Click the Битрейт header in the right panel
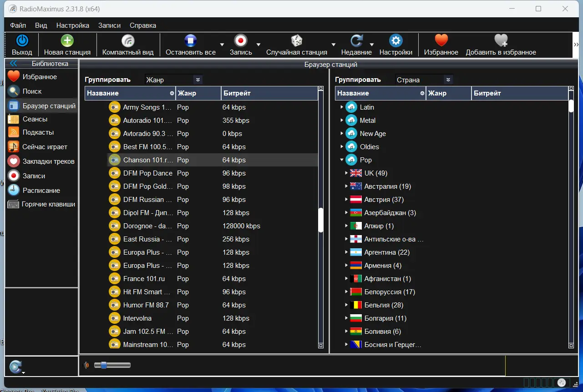The image size is (583, 392). (x=520, y=93)
